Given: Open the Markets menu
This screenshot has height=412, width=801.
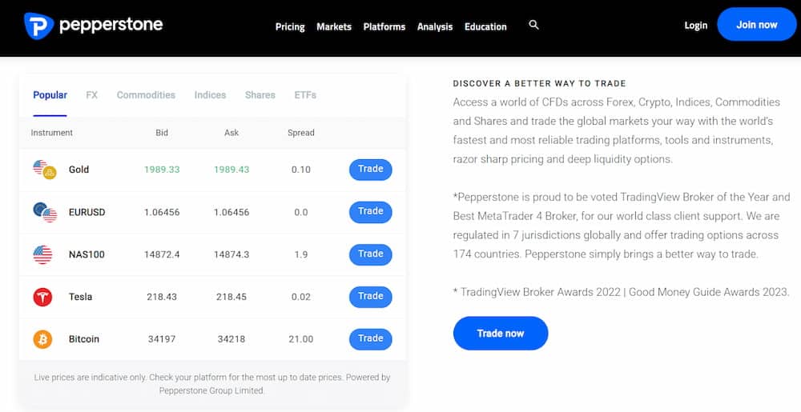Looking at the screenshot, I should click(334, 26).
